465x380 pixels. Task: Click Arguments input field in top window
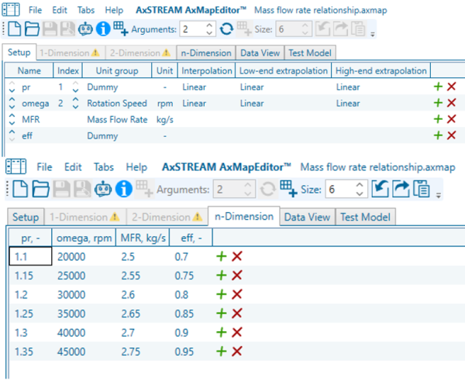(x=193, y=29)
